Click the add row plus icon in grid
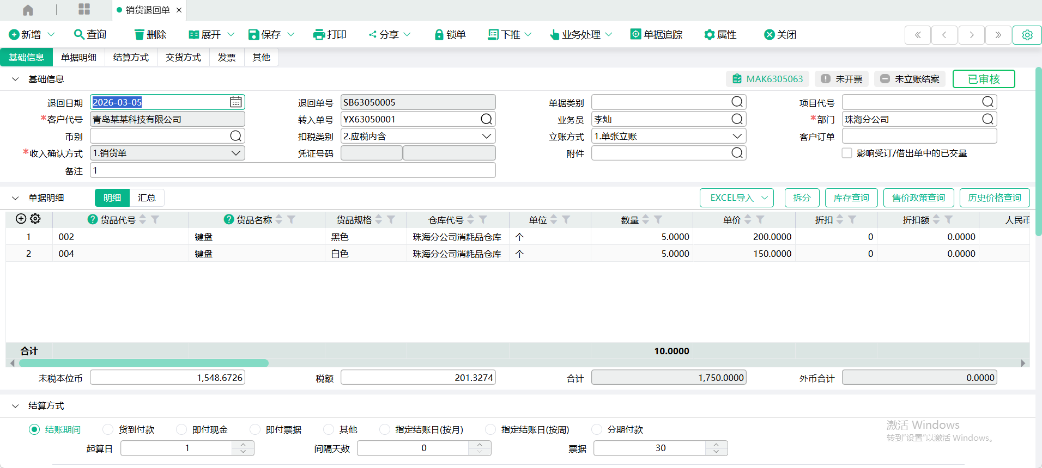This screenshot has width=1042, height=468. click(x=21, y=219)
